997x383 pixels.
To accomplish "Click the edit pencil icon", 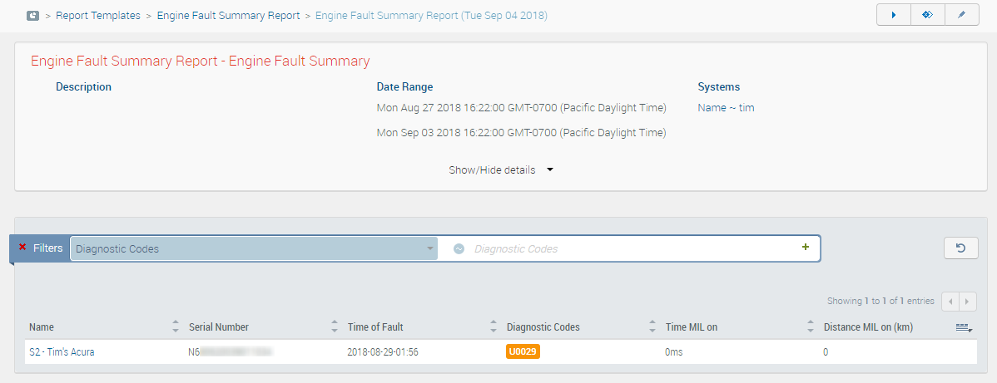I will point(961,16).
